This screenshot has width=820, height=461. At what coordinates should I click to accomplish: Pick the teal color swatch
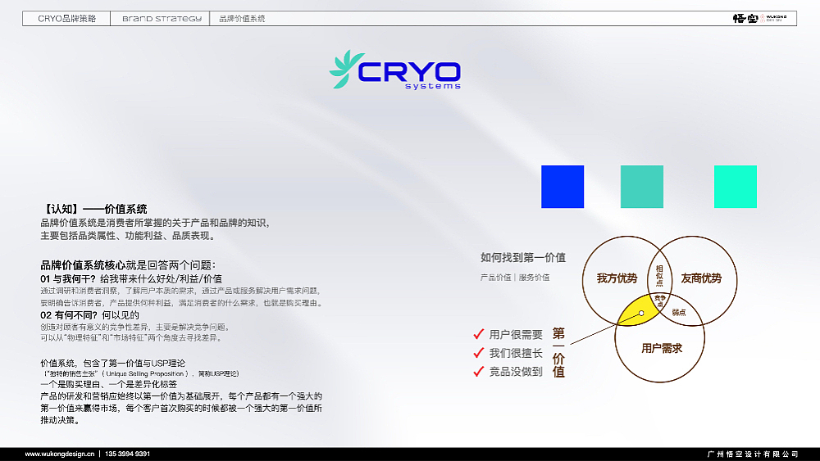642,187
